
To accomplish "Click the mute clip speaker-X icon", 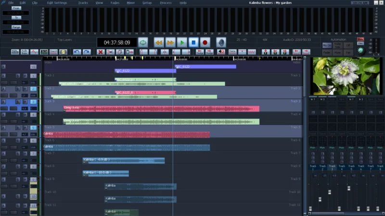I will coord(221,52).
